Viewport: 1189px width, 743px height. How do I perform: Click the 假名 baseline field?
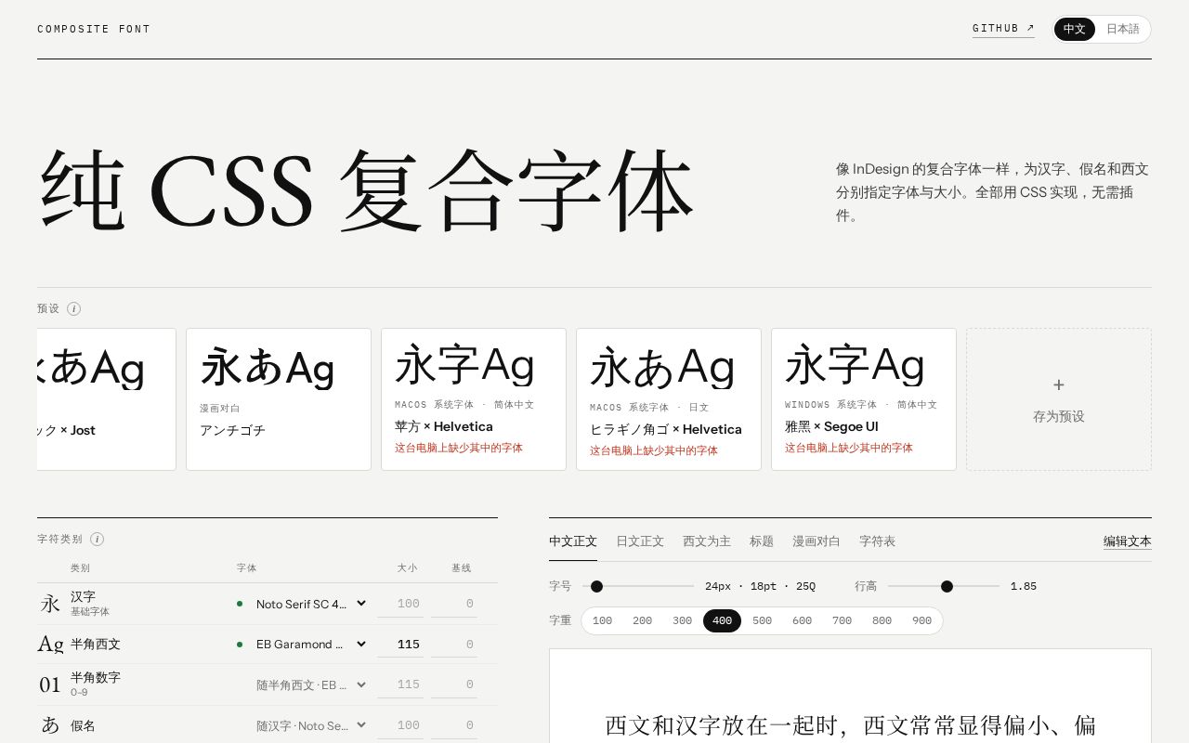pos(454,725)
